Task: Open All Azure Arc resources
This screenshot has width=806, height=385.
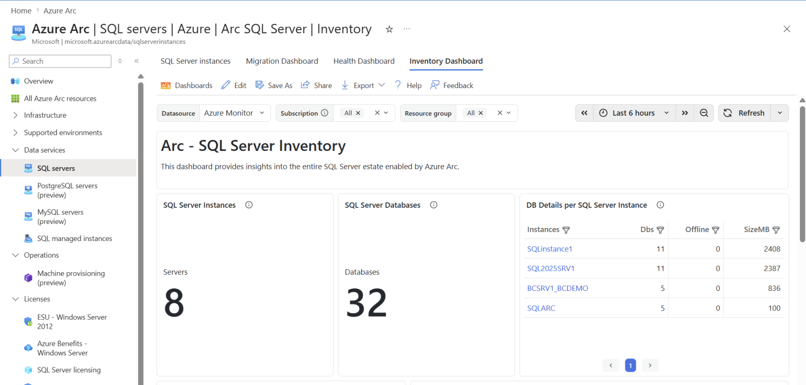Action: 60,99
